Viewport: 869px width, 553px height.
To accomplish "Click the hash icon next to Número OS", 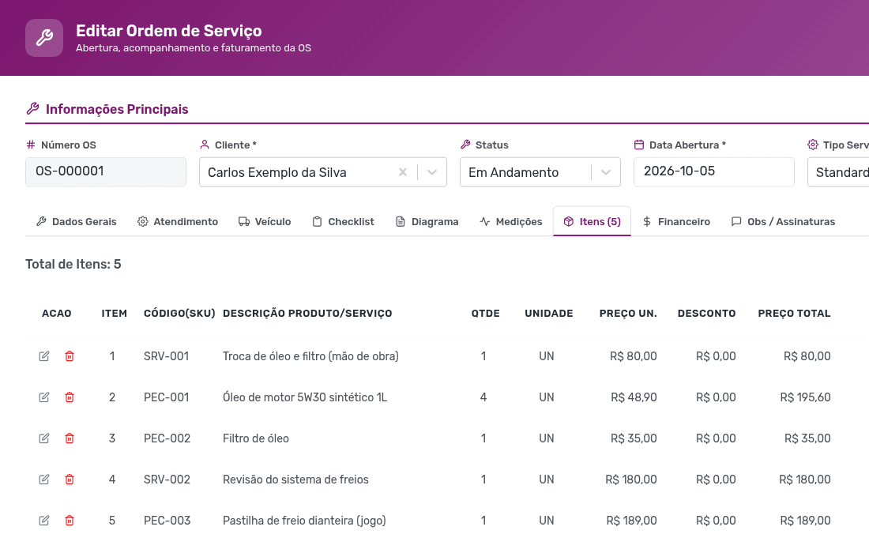I will [31, 145].
